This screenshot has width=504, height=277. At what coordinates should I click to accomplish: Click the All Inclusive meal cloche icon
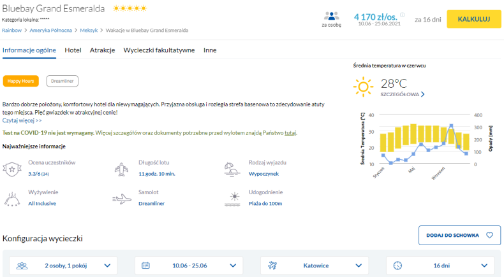click(12, 199)
